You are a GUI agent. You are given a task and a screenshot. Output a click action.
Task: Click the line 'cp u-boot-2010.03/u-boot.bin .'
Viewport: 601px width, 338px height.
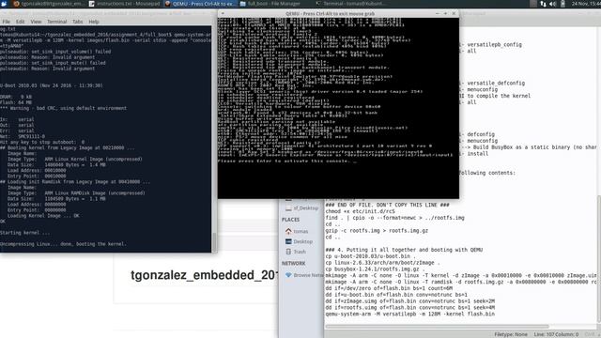tap(371, 256)
